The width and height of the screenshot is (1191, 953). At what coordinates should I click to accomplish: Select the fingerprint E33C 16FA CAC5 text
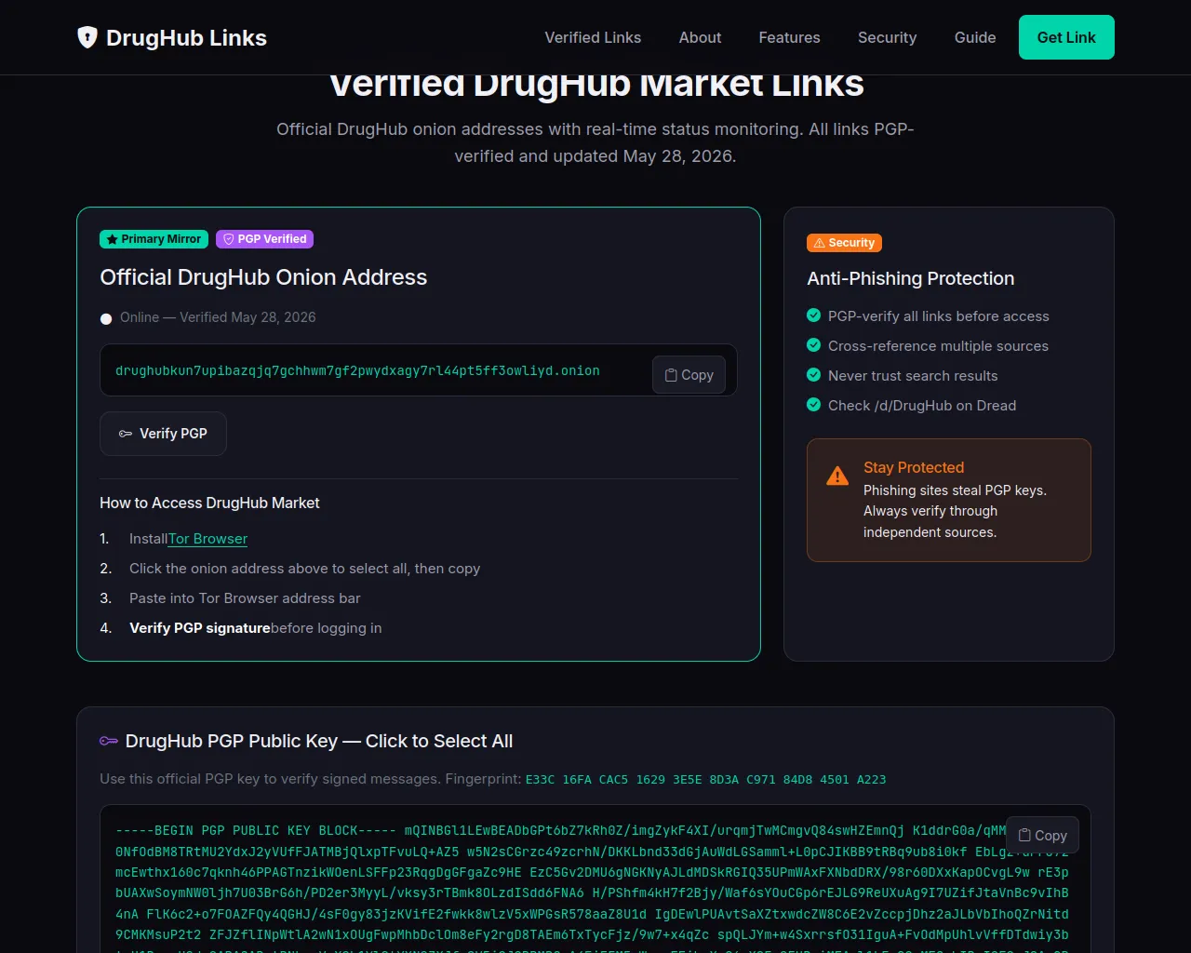(x=705, y=780)
